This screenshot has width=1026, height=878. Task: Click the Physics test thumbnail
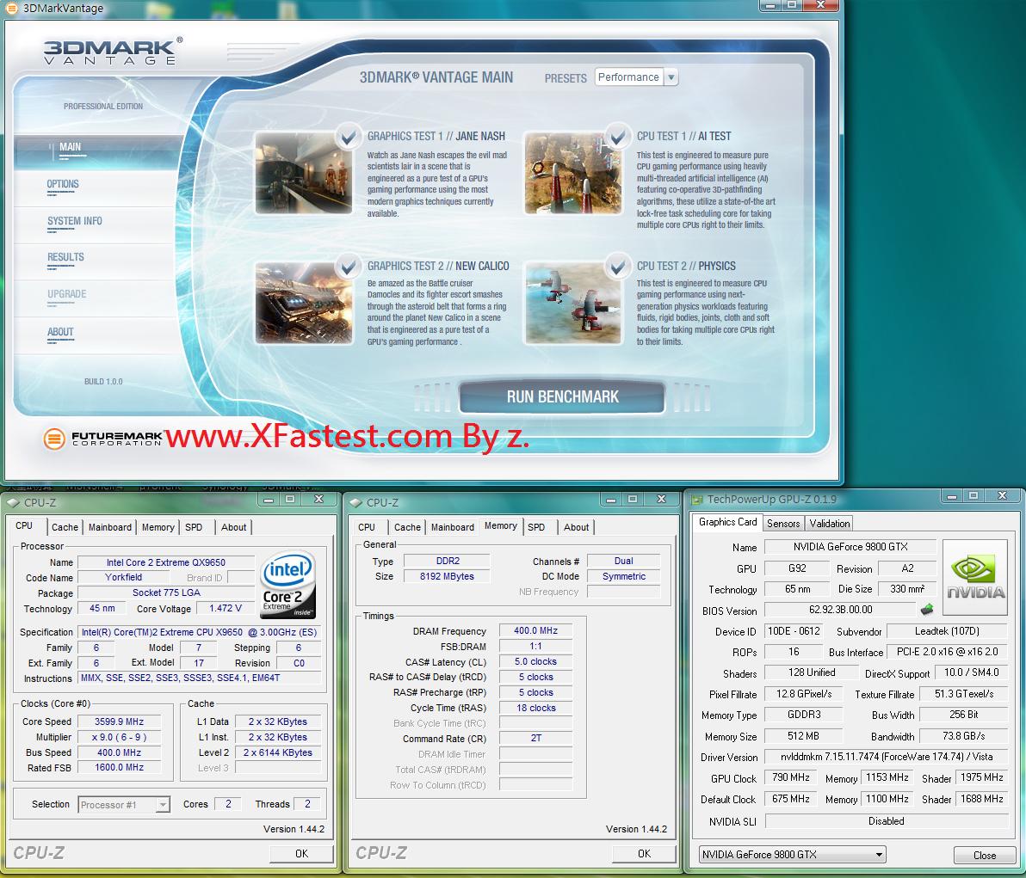[573, 303]
